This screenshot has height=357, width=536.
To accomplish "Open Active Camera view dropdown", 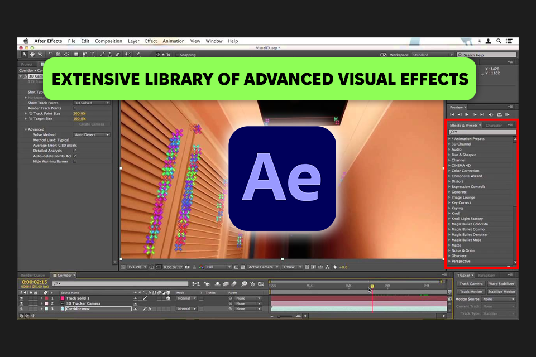I will point(263,267).
